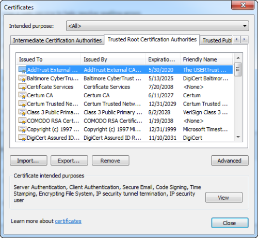
Task: Select the AddTrust External row
Action: point(125,70)
